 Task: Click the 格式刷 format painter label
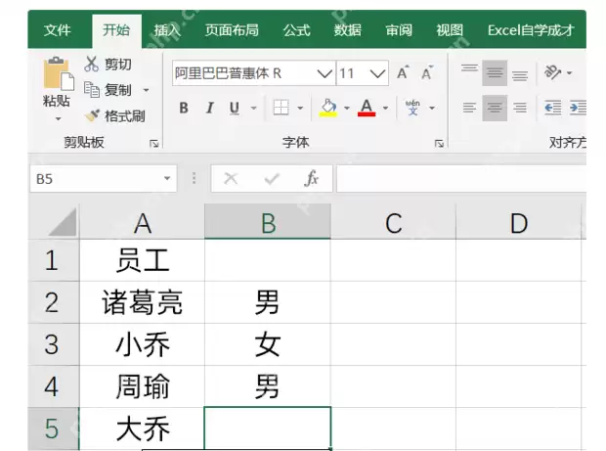pos(125,115)
